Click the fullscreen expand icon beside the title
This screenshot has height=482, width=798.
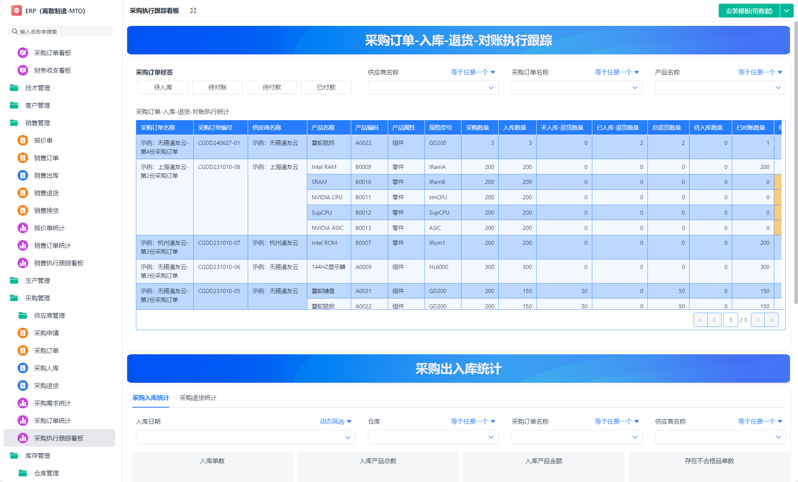coord(193,11)
